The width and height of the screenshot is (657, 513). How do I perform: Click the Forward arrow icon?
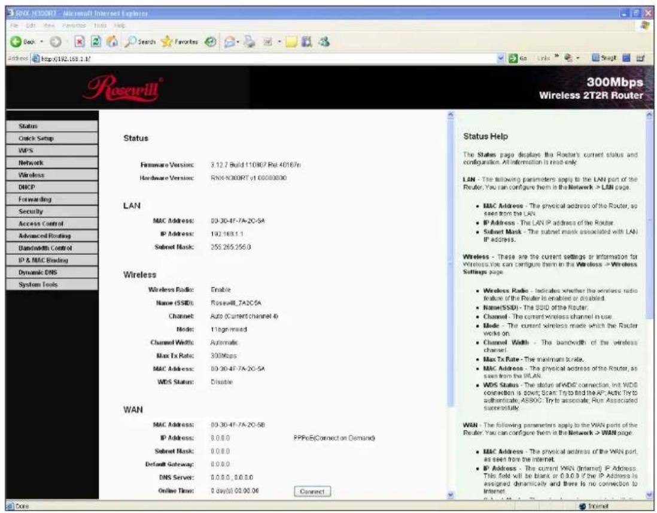(x=56, y=41)
